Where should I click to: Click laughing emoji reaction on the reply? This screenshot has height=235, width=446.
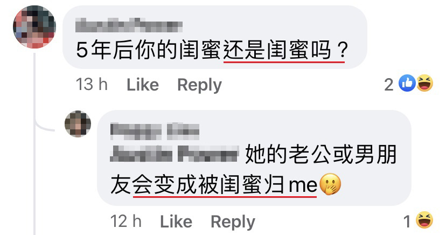(x=424, y=220)
